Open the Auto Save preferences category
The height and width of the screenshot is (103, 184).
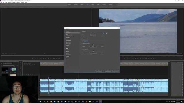68,37
